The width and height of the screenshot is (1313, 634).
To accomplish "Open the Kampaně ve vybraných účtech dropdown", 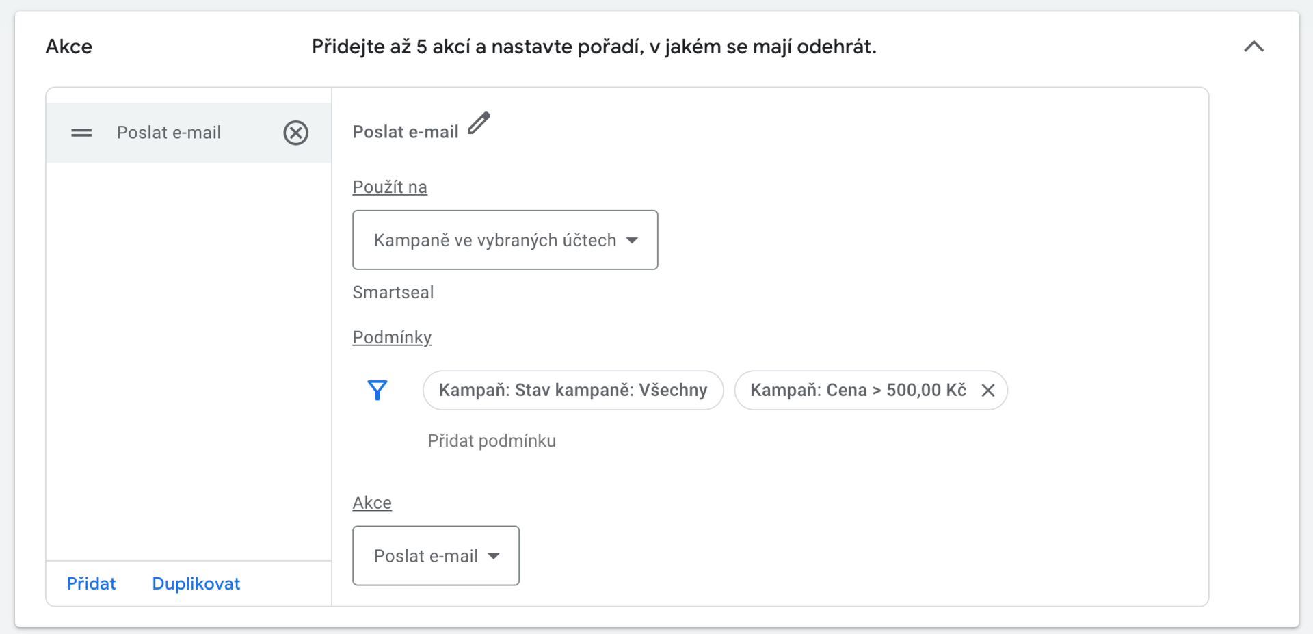I will 505,240.
